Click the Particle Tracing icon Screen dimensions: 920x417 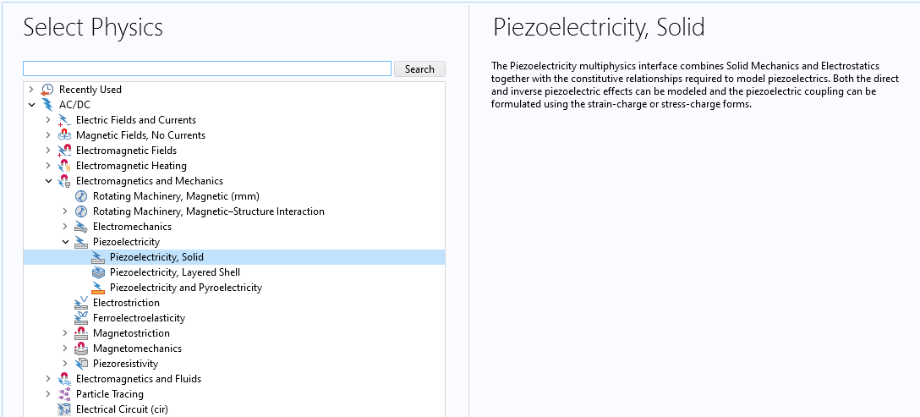(x=64, y=394)
